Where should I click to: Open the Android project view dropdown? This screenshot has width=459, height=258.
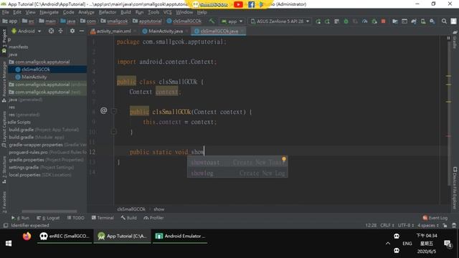tap(27, 31)
